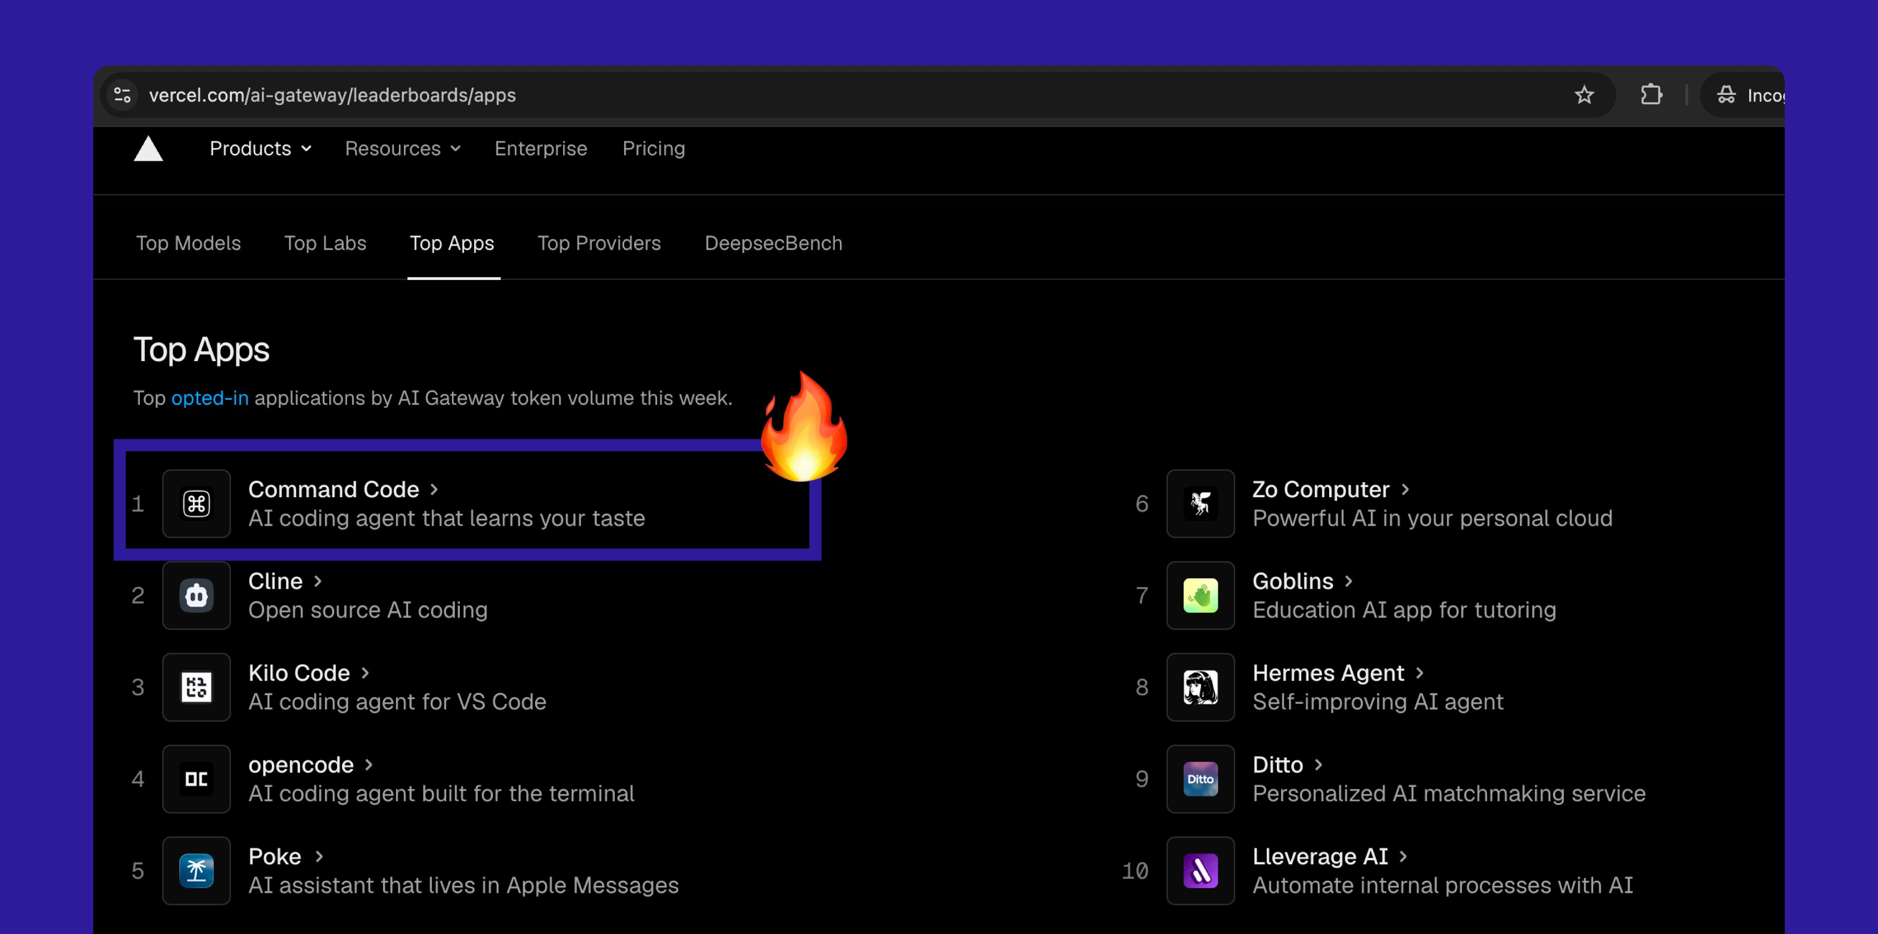Click 'Personalized AI matchmaking service' text
1878x934 pixels.
pos(1448,794)
